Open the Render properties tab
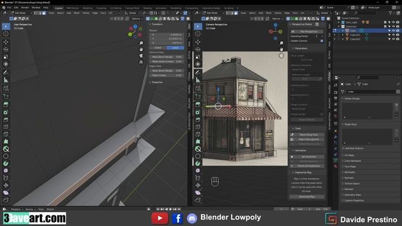 click(x=335, y=92)
